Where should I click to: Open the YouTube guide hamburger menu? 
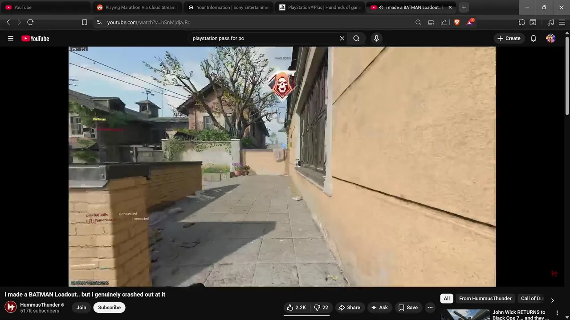coord(11,38)
